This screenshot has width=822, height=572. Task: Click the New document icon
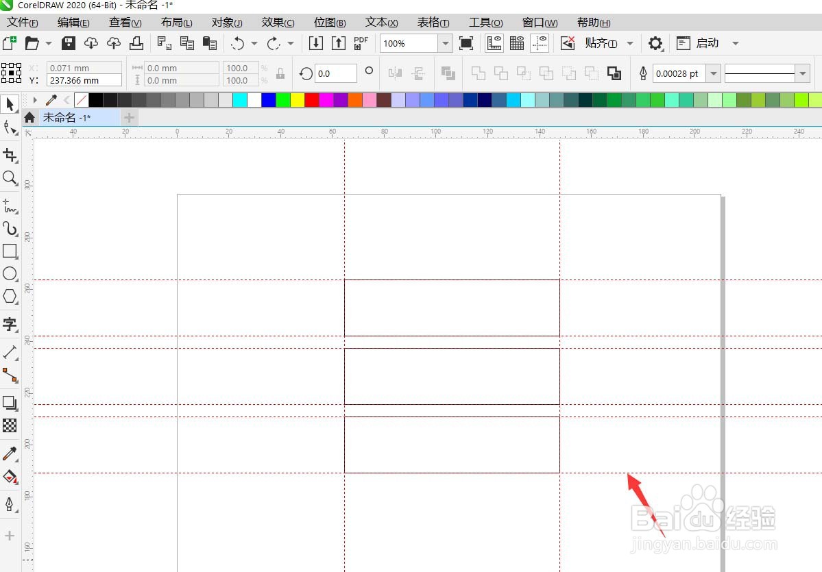[10, 43]
